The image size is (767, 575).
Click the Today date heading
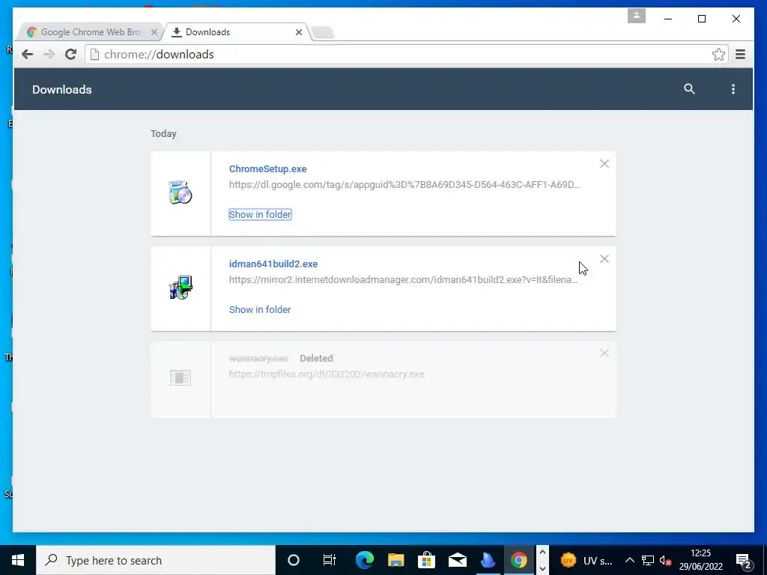point(163,133)
